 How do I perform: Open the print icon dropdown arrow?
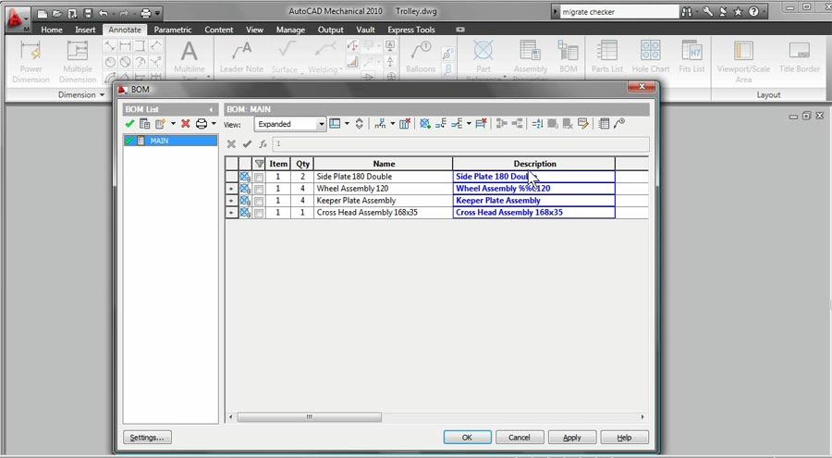click(214, 124)
